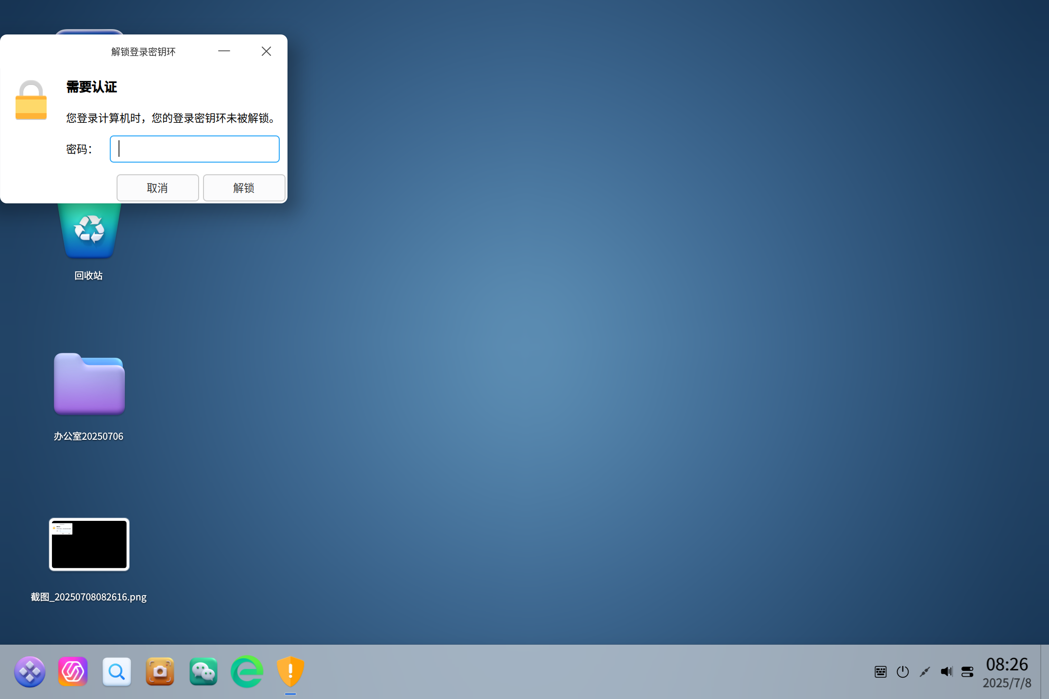Click the Cancel (取消) button

[157, 188]
